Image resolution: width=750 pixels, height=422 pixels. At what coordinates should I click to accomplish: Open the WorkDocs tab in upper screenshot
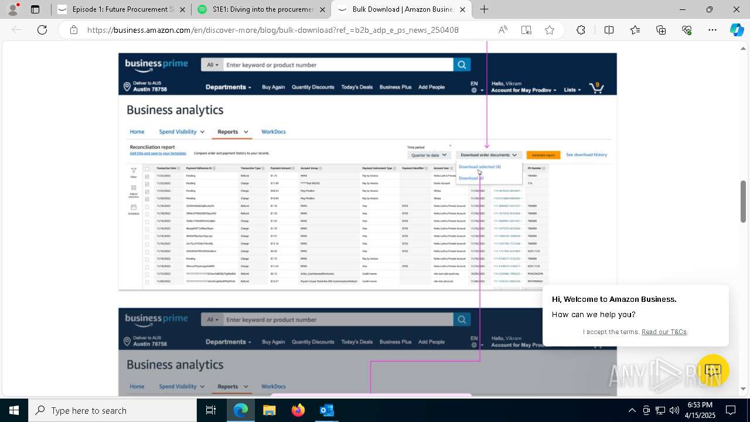[274, 132]
